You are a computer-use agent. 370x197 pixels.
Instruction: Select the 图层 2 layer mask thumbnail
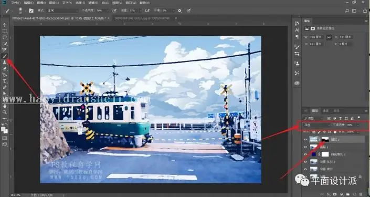325,139
